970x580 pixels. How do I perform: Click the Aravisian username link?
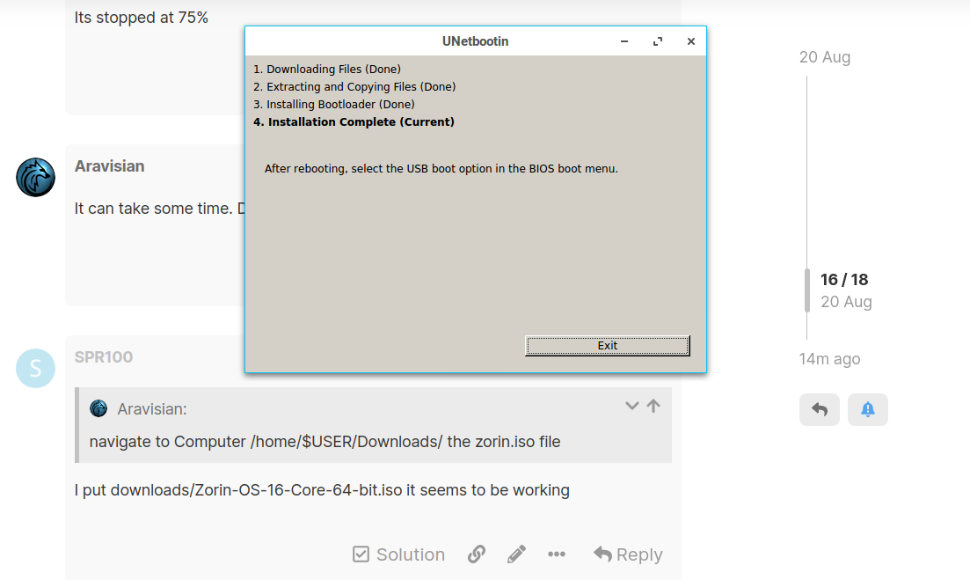point(110,165)
